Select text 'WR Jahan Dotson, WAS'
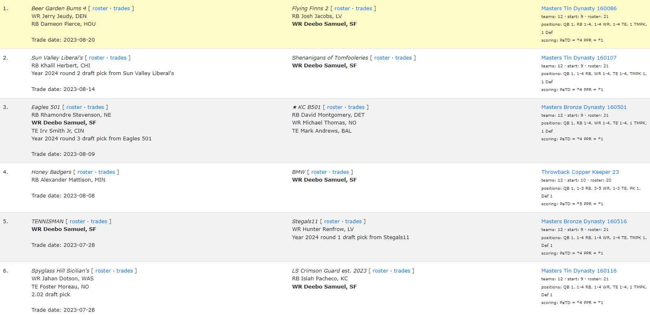 pos(63,278)
